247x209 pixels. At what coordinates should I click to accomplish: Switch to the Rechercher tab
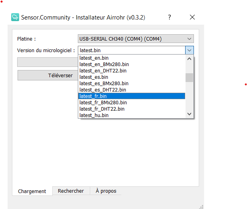pyautogui.click(x=71, y=191)
